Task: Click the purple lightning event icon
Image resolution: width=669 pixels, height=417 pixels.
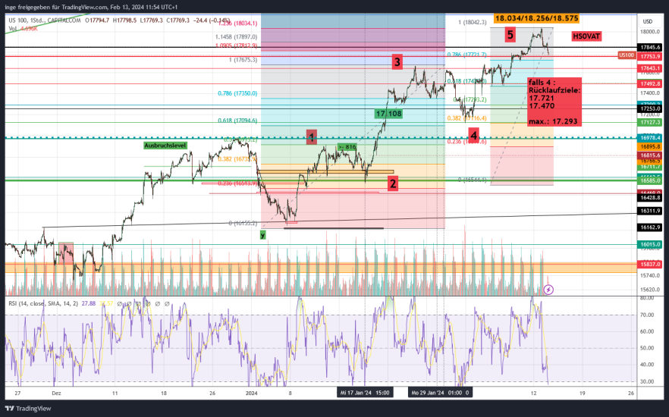Action: coord(549,289)
